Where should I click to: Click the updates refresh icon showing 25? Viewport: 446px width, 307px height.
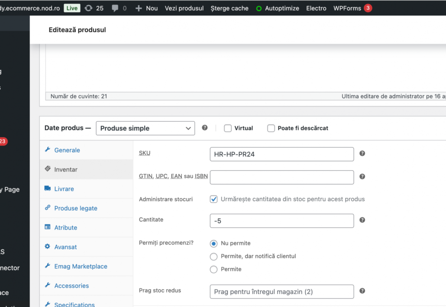(88, 8)
